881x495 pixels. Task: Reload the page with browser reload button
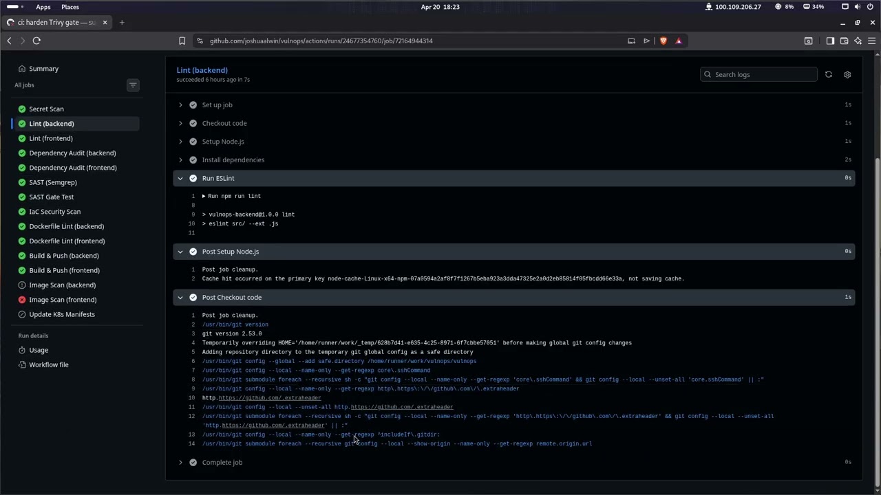pos(36,41)
